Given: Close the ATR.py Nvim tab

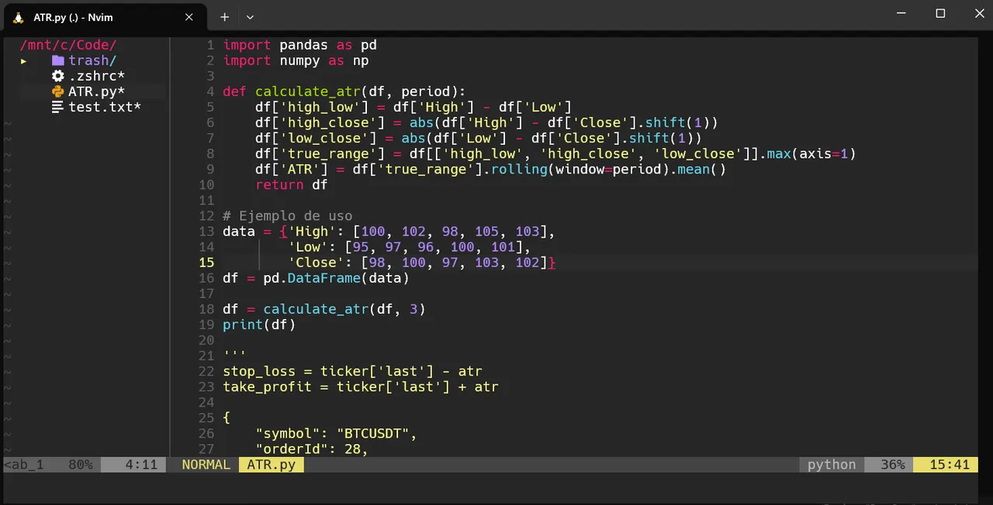Looking at the screenshot, I should pyautogui.click(x=189, y=17).
